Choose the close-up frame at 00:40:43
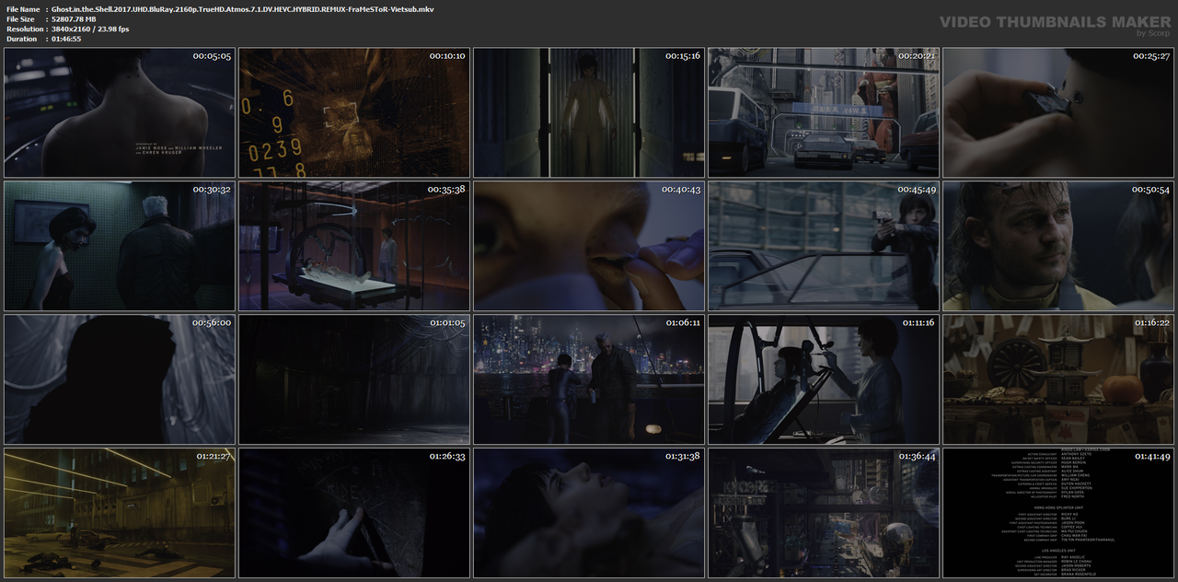The height and width of the screenshot is (582, 1178). (589, 246)
